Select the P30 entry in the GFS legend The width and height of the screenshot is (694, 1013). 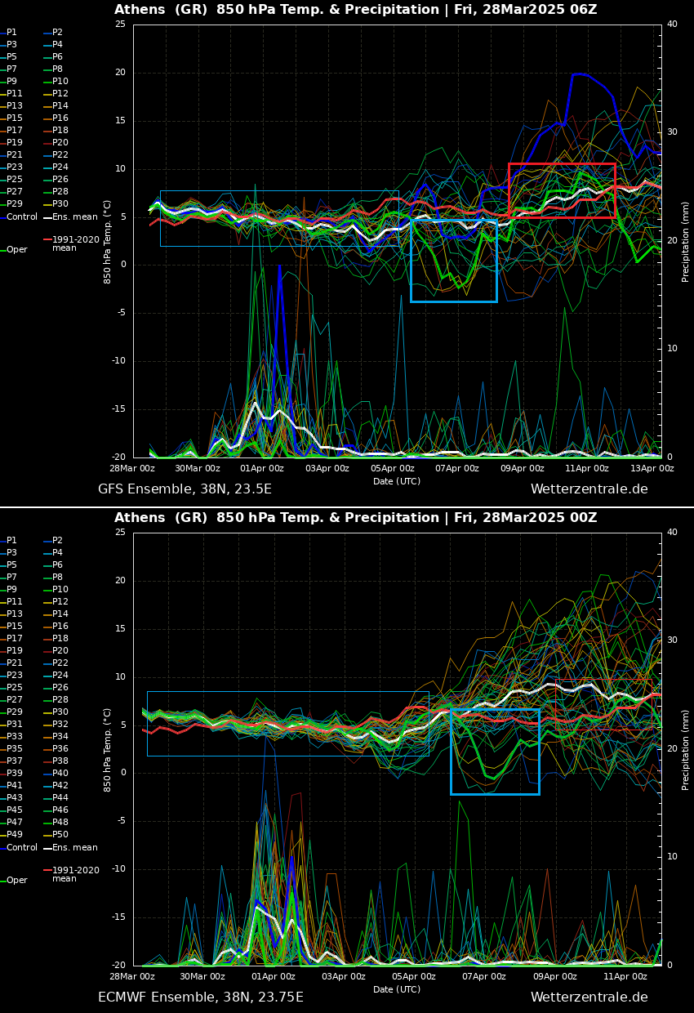coord(60,204)
